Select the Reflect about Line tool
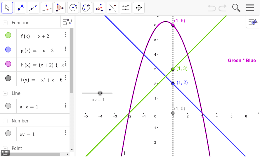This screenshot has width=260, height=157. (x=112, y=8)
